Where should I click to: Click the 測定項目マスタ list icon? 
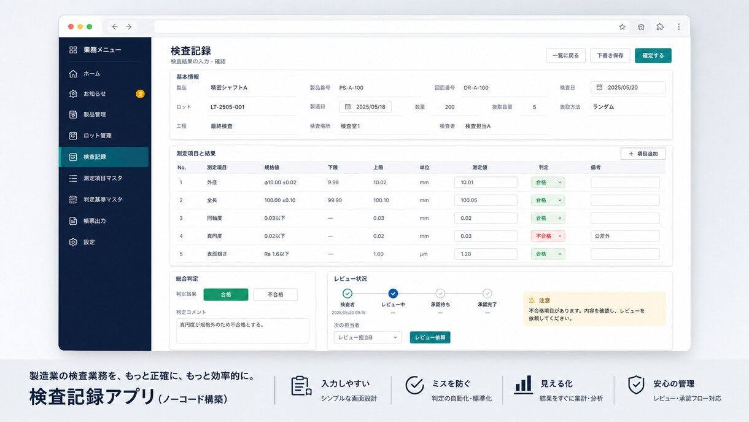point(73,178)
